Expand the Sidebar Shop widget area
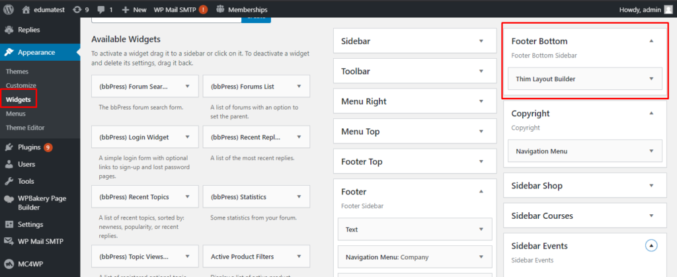The image size is (677, 277). coord(651,186)
